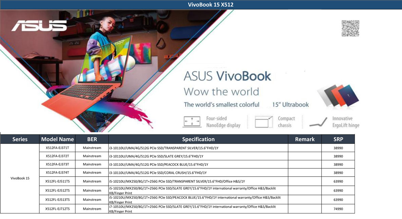Image resolution: width=402 pixels, height=219 pixels.
Task: Select model X512FL-EJ512TS
Action: (57, 190)
